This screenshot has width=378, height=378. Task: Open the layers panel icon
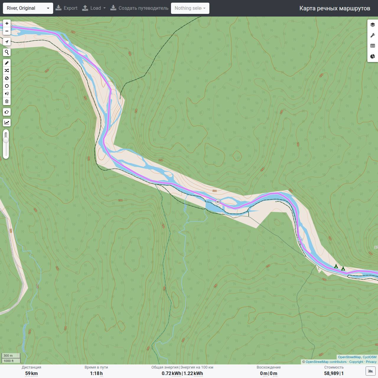coord(373,25)
